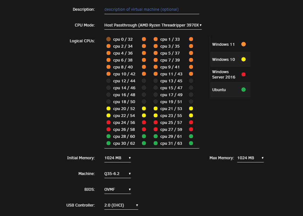Screen dimensions: 303x216
Task: Toggle cpu 16 dot before cpu 16 / 48
Action: click(x=108, y=95)
